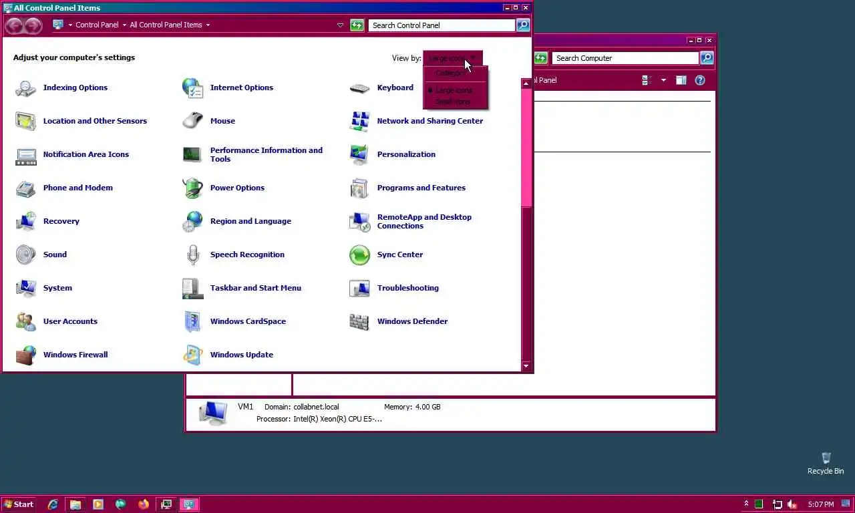The image size is (855, 513).
Task: Click the Windows Firewall icon
Action: pos(26,355)
